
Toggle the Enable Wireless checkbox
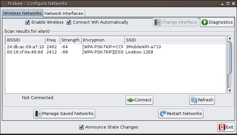28,22
